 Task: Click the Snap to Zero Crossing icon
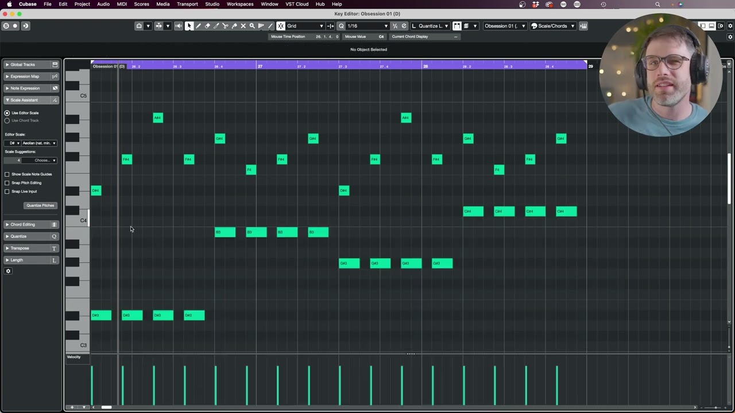330,26
